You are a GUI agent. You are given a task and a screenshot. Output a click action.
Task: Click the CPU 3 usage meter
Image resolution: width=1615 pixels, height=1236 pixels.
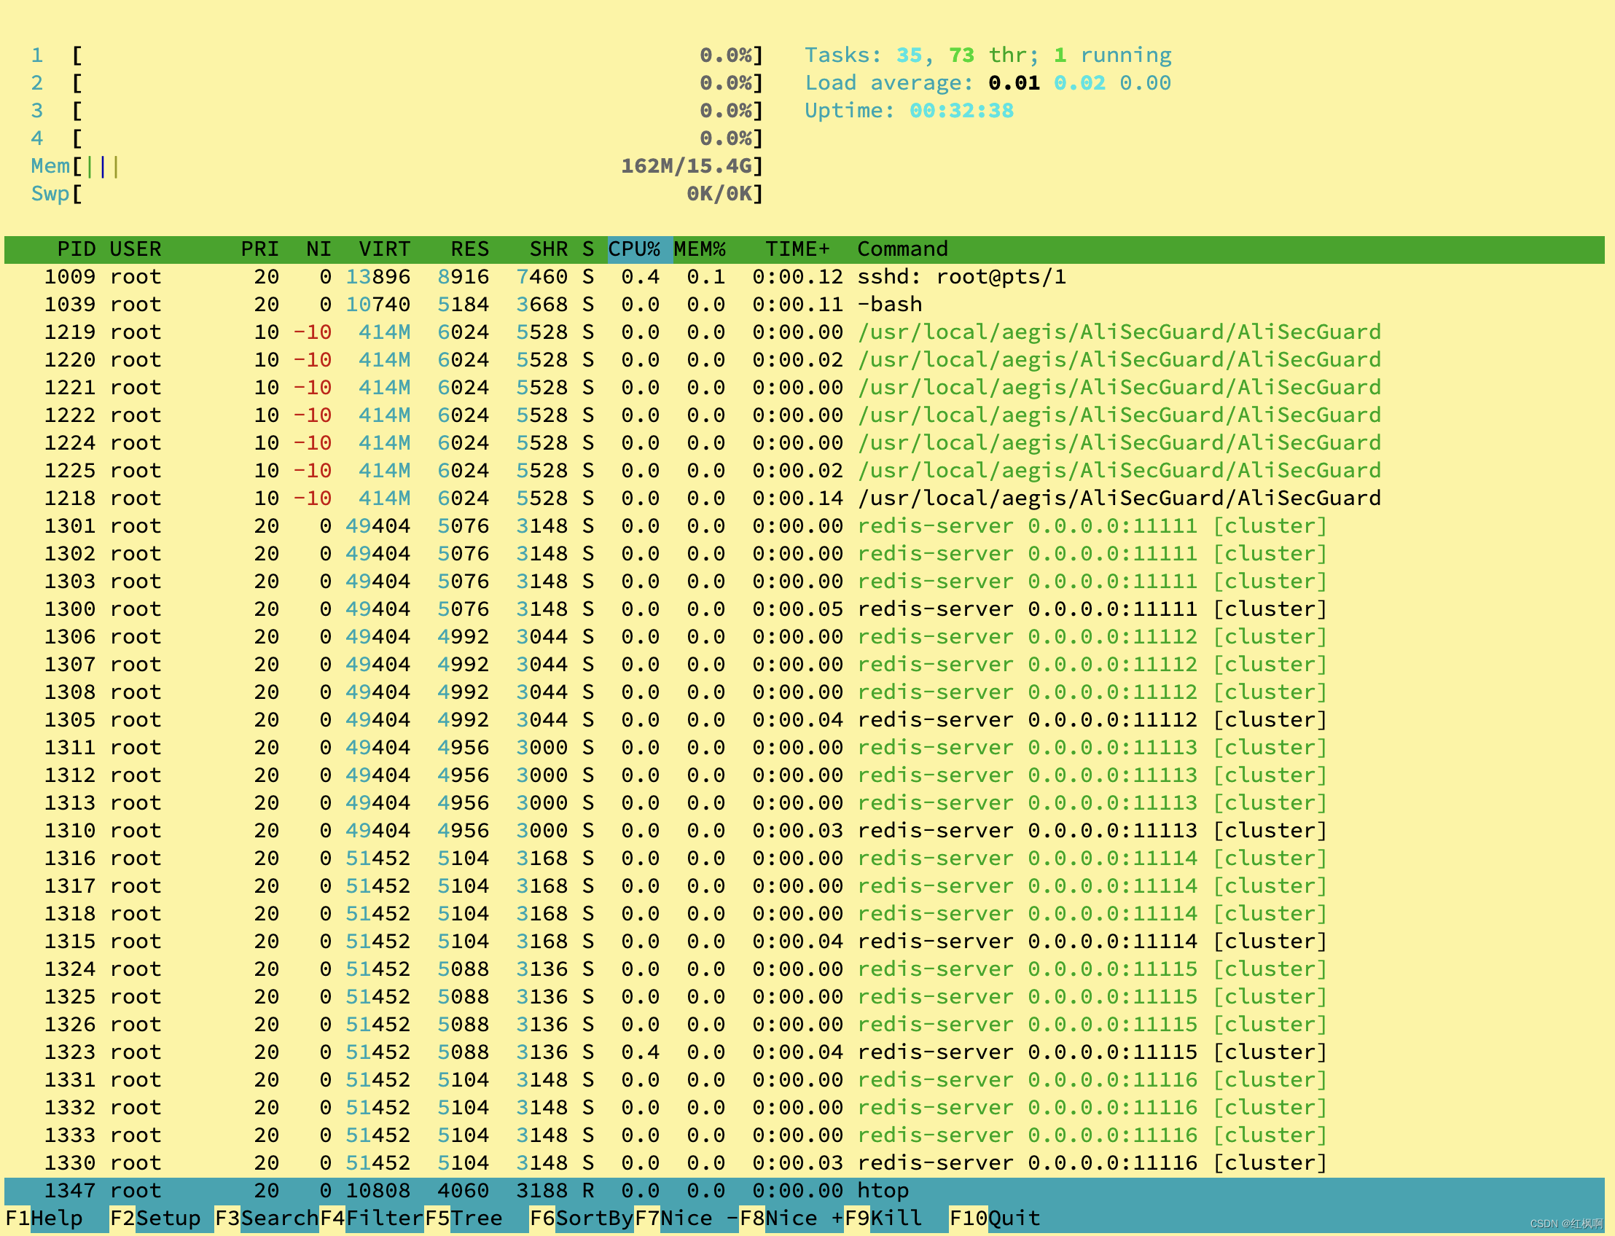click(x=396, y=110)
